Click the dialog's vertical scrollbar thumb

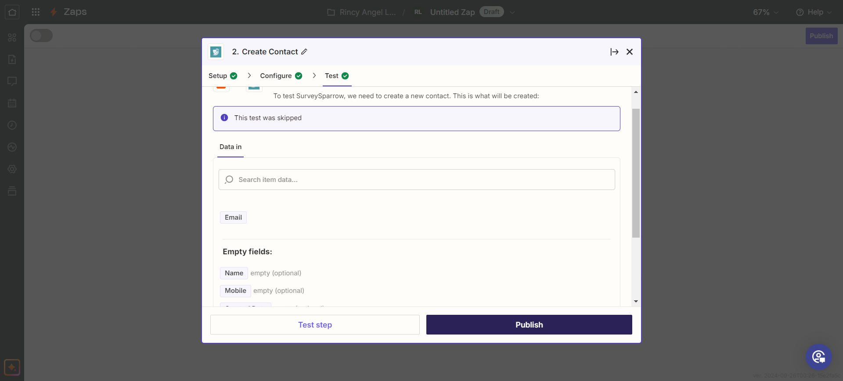tap(636, 173)
